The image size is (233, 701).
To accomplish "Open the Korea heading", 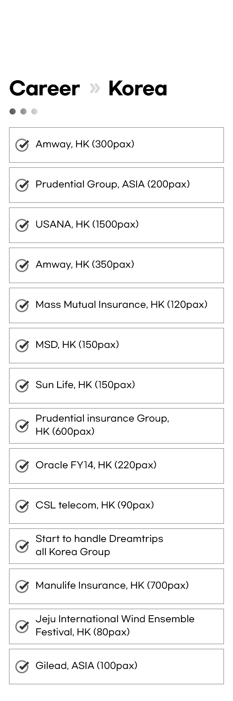I will 138,89.
